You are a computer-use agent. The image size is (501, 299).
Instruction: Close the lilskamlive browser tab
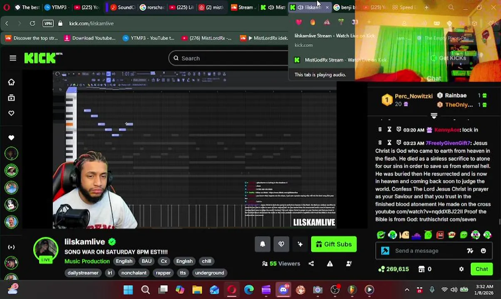point(327,7)
